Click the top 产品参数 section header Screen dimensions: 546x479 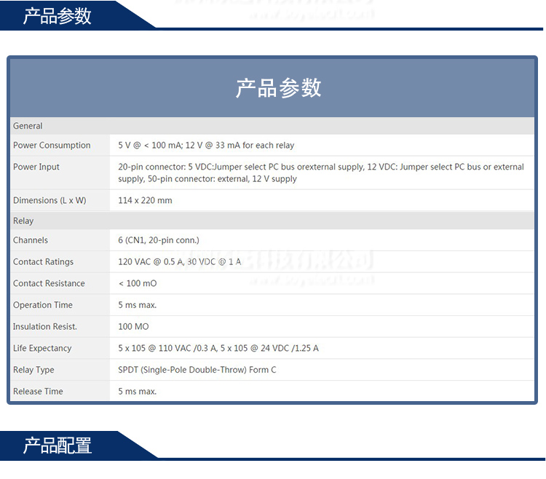click(x=58, y=15)
